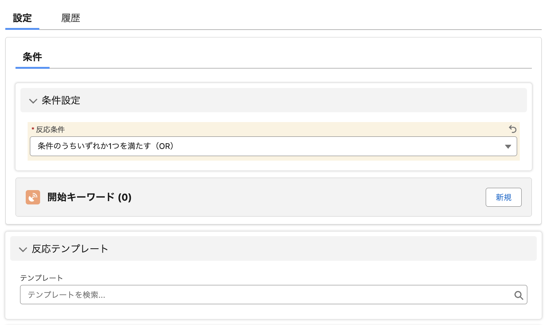Select the 条件 sub-tab
The width and height of the screenshot is (547, 325).
(x=32, y=57)
